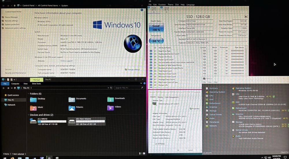Open Color Management tab
Screen dimensions: 289x159
[172, 97]
